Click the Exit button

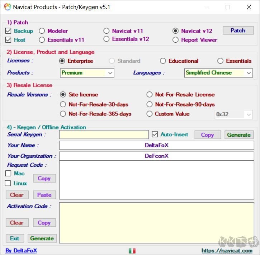[x=15, y=238]
